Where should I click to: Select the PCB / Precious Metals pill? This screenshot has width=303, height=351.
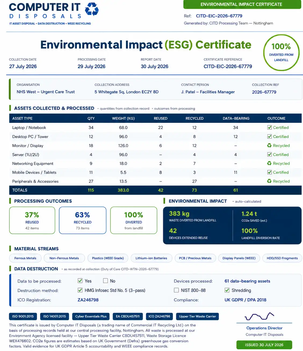(x=195, y=258)
